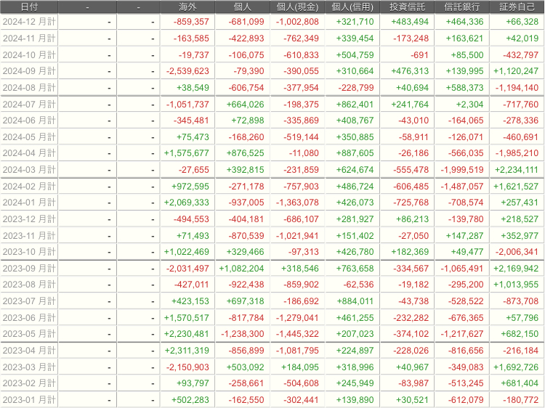The image size is (545, 408).
Task: Click the 個人(信用) value +887,605
Action: [355, 152]
